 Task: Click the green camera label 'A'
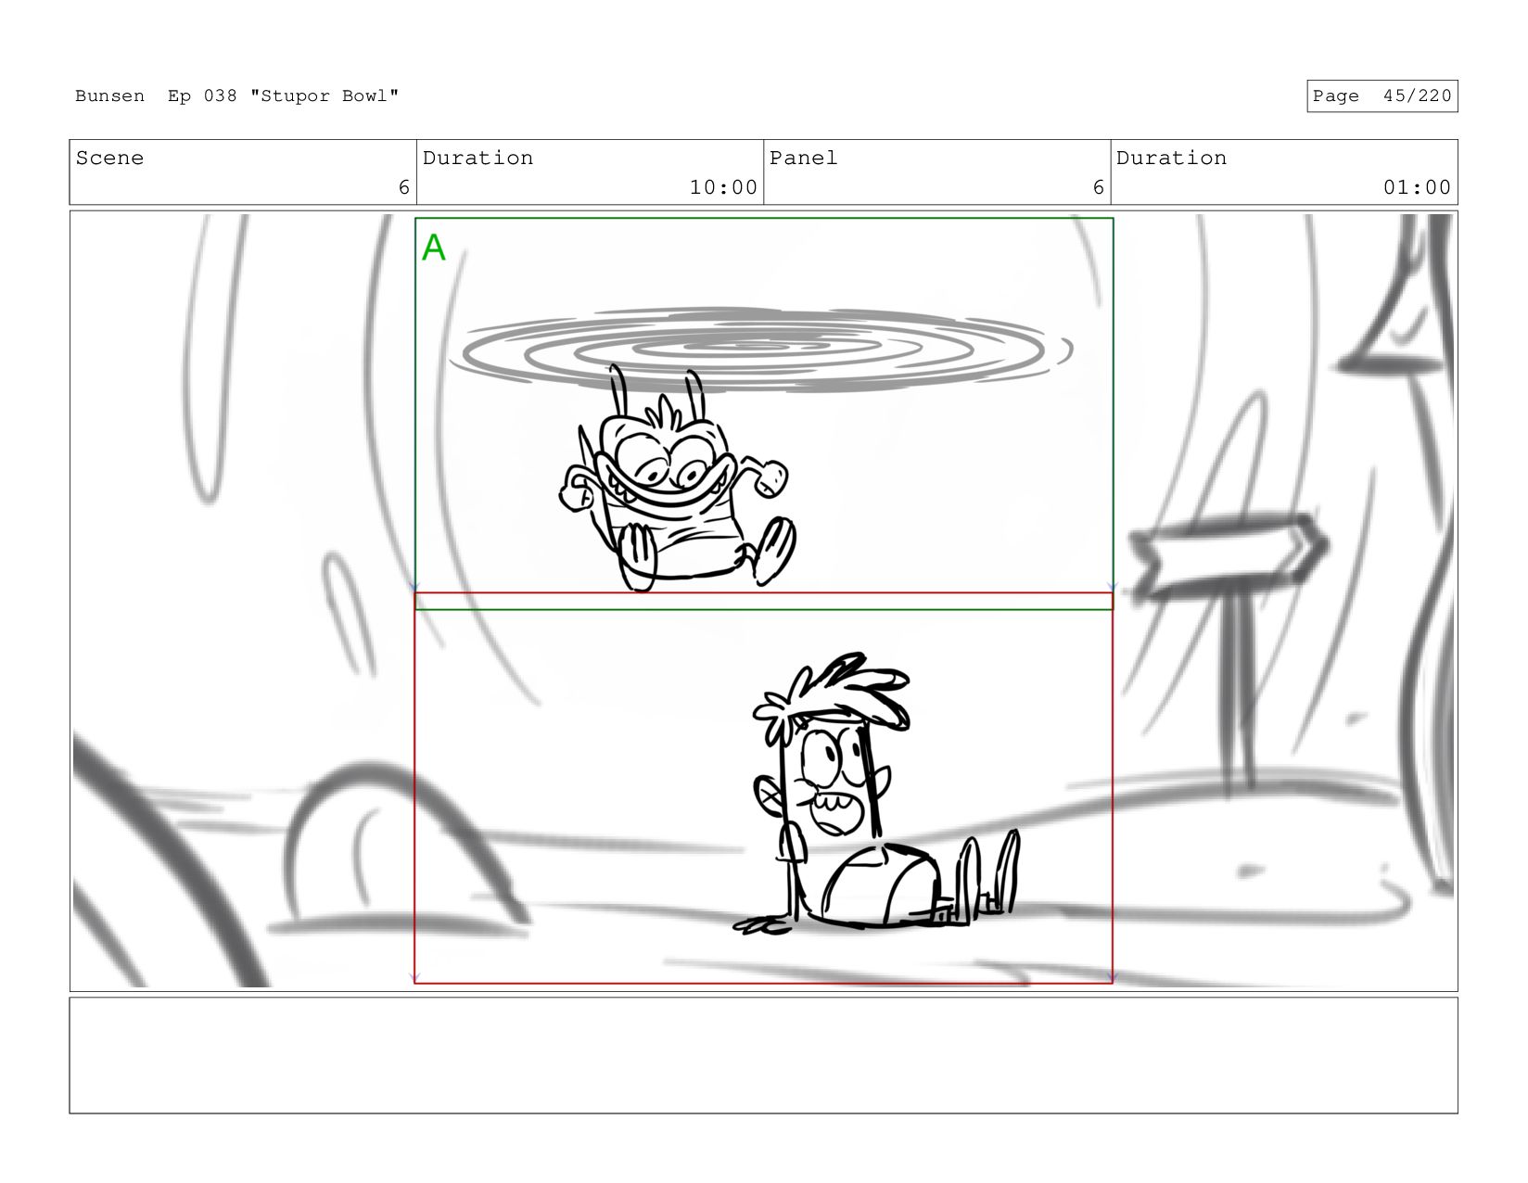(x=433, y=248)
